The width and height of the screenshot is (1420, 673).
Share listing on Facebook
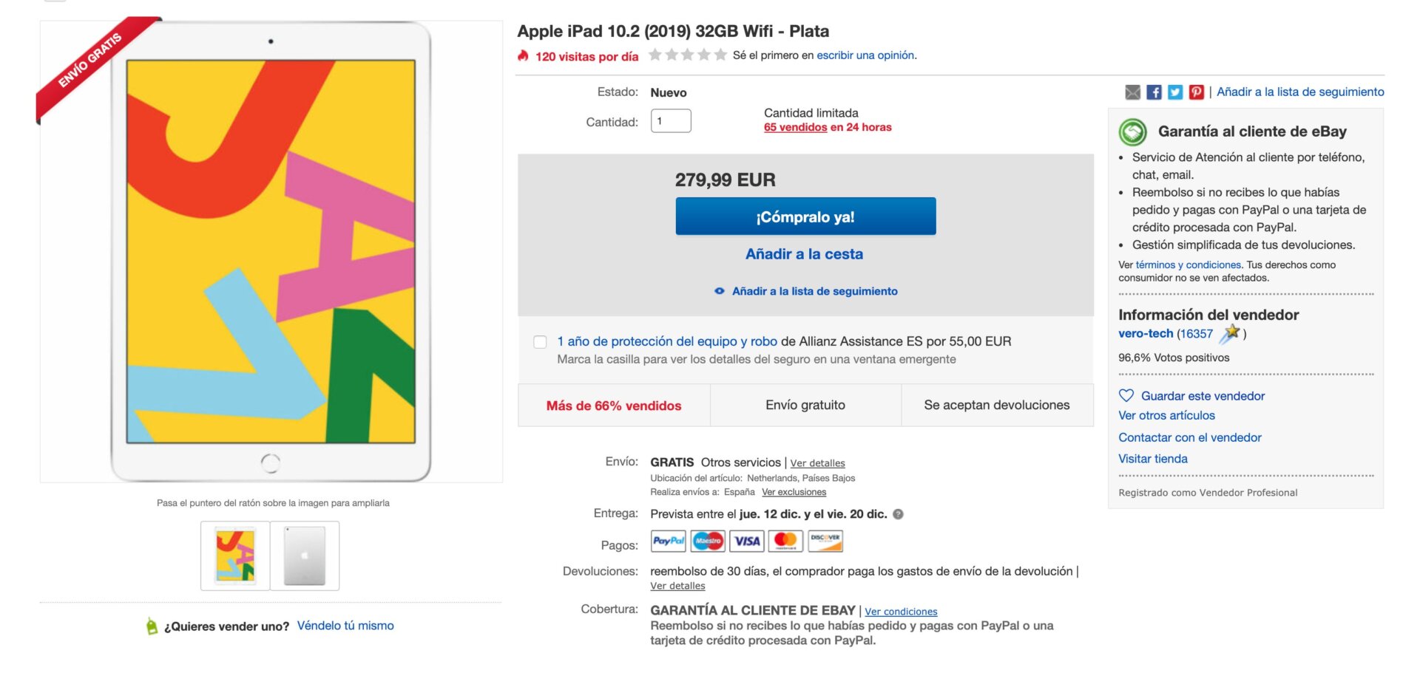coord(1154,92)
